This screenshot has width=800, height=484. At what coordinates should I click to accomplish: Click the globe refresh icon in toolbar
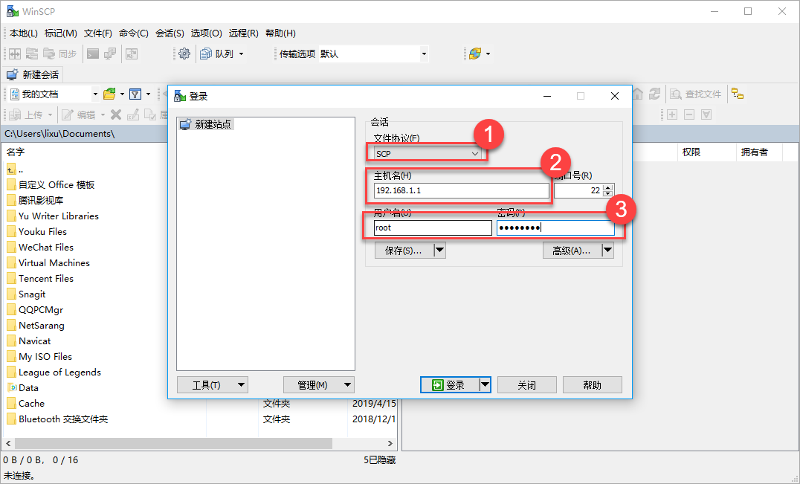(475, 54)
